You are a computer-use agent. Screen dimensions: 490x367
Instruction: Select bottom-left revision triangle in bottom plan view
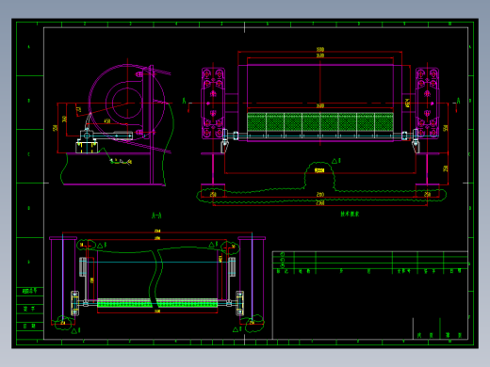coord(74,331)
